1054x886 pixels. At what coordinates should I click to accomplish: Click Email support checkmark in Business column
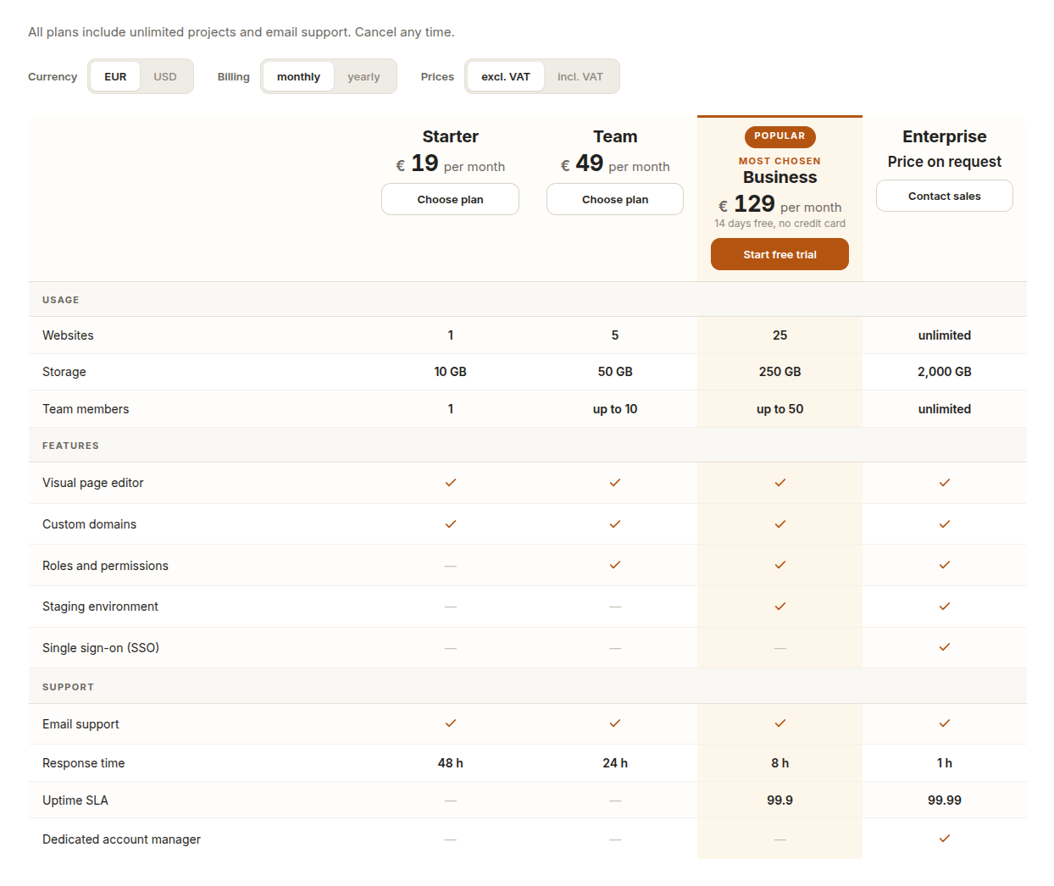[x=780, y=723]
